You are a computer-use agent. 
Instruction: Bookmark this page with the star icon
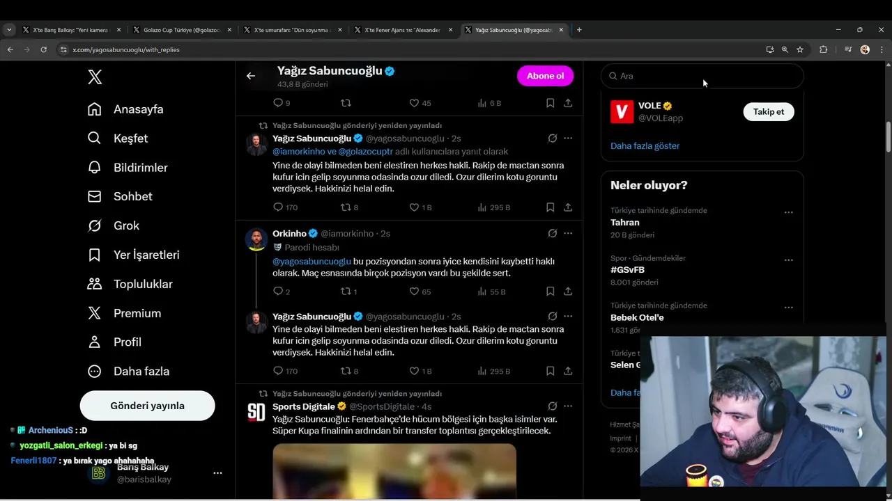800,49
